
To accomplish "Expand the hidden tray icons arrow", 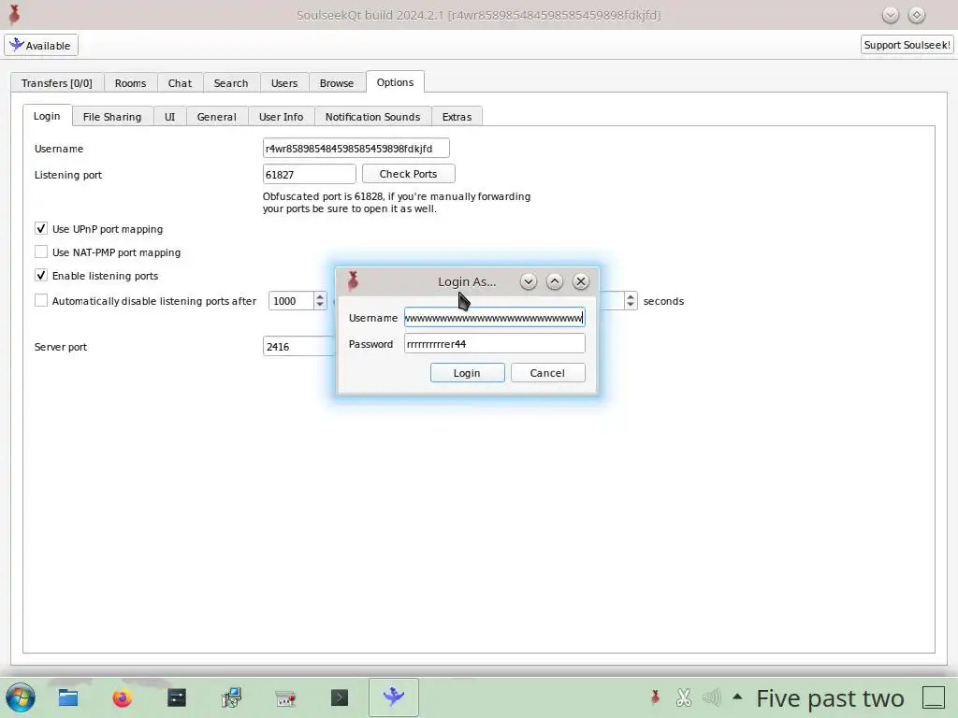I will click(x=737, y=696).
